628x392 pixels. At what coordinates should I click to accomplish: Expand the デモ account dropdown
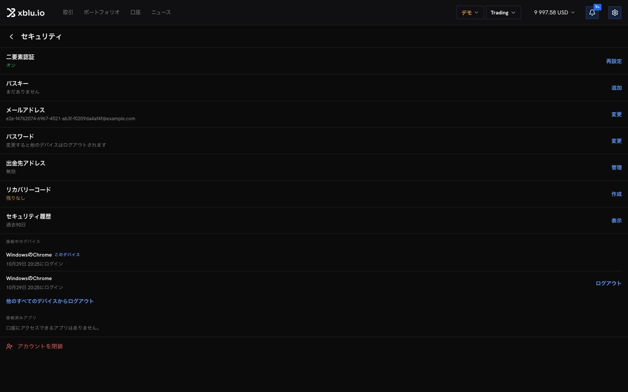click(470, 13)
